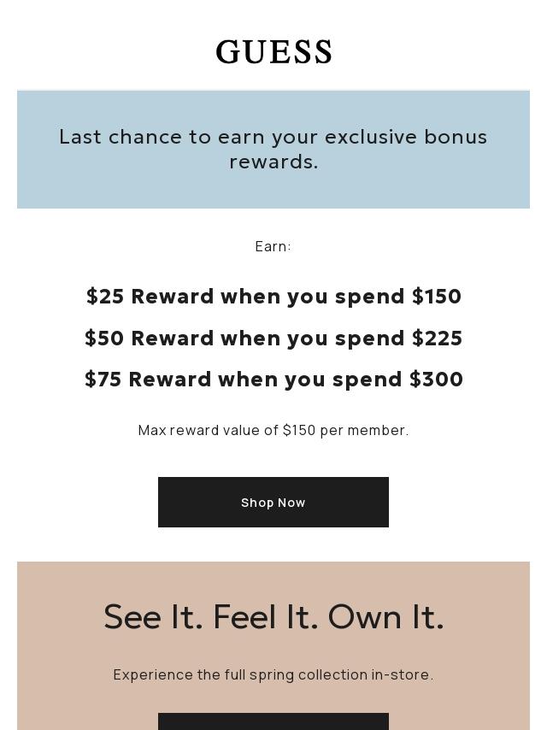This screenshot has width=547, height=730.
Task: Click the word "exclusive" in the blue banner
Action: pyautogui.click(x=369, y=137)
